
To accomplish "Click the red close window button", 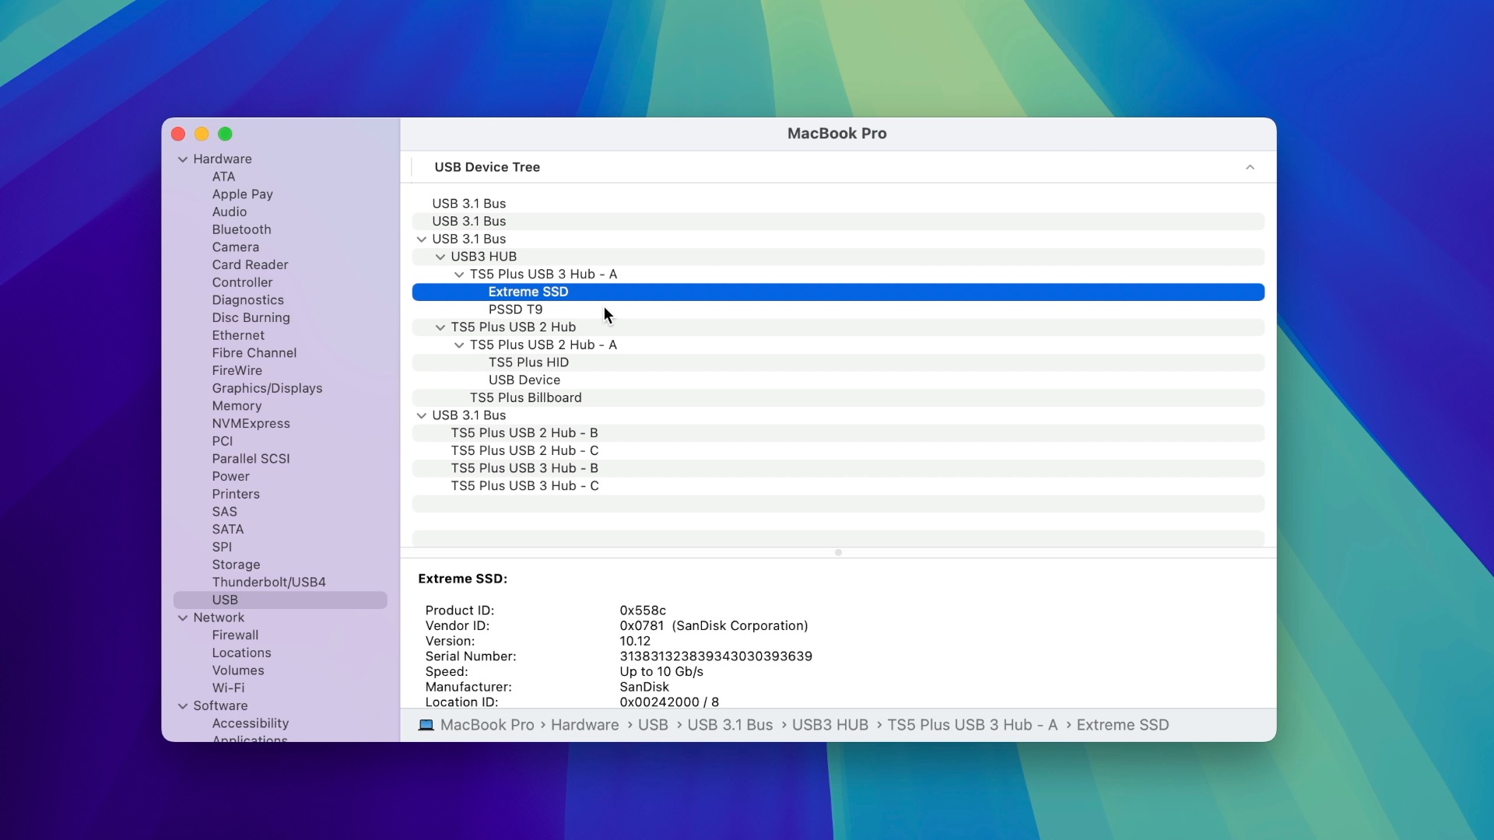I will (178, 134).
